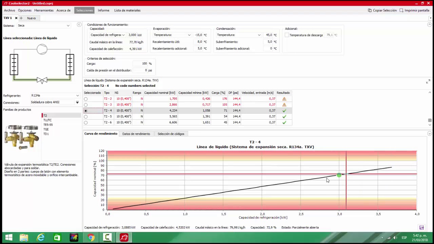The width and height of the screenshot is (434, 244).
Task: Launch Internet Explorer from taskbar
Action: coord(40,238)
